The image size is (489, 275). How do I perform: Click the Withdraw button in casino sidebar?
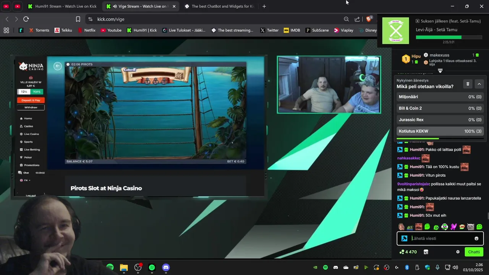pos(31,107)
